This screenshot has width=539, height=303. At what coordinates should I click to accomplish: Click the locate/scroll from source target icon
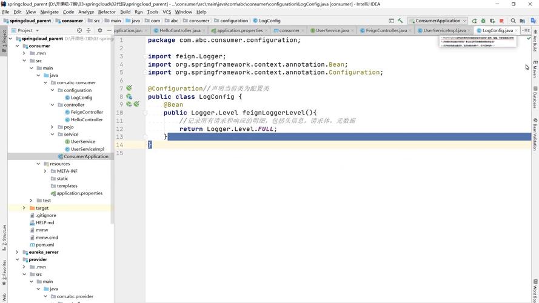(79, 30)
